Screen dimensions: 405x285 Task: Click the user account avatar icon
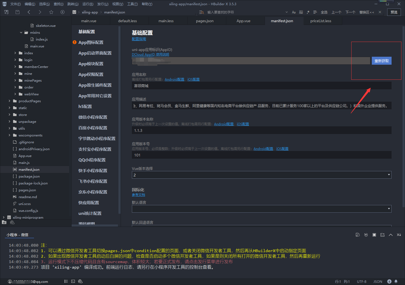tap(10, 281)
